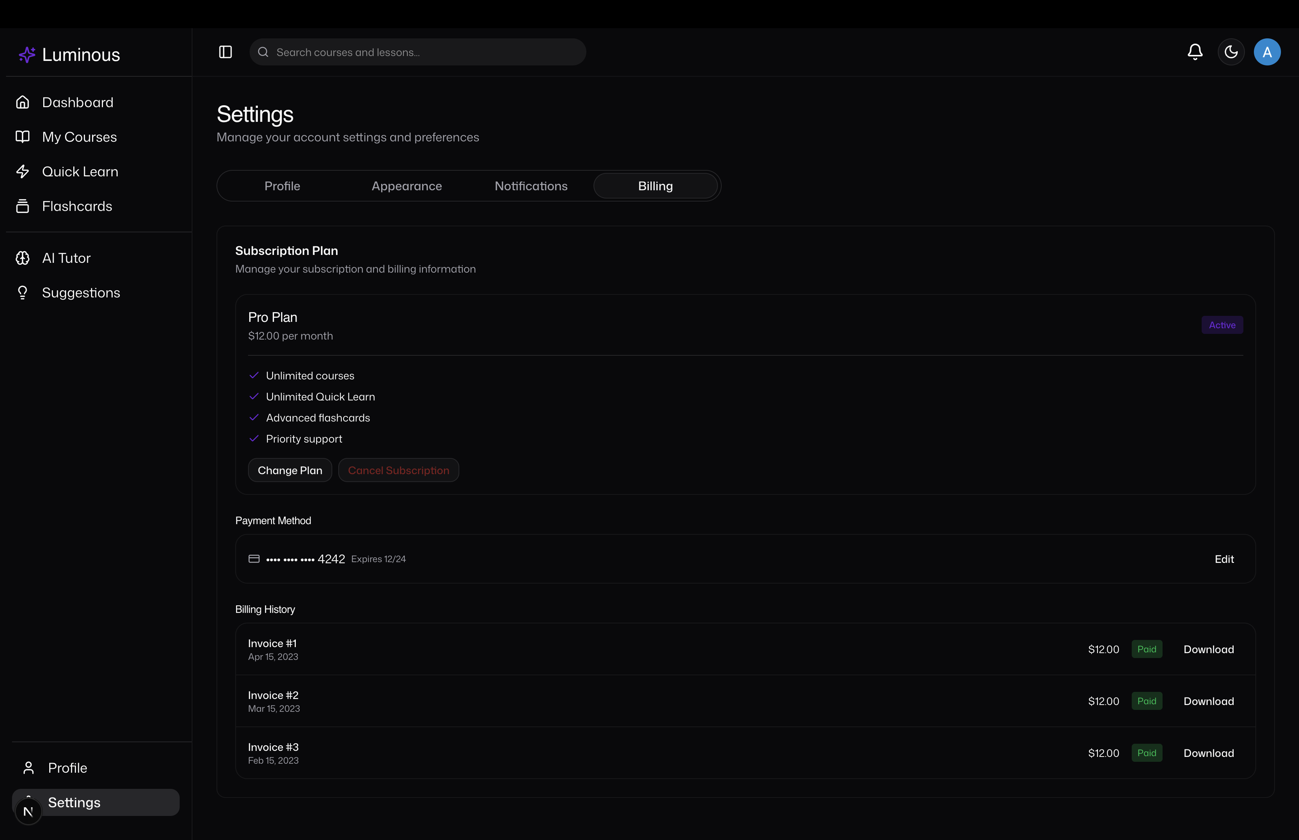
Task: Open notifications bell icon
Action: 1195,52
